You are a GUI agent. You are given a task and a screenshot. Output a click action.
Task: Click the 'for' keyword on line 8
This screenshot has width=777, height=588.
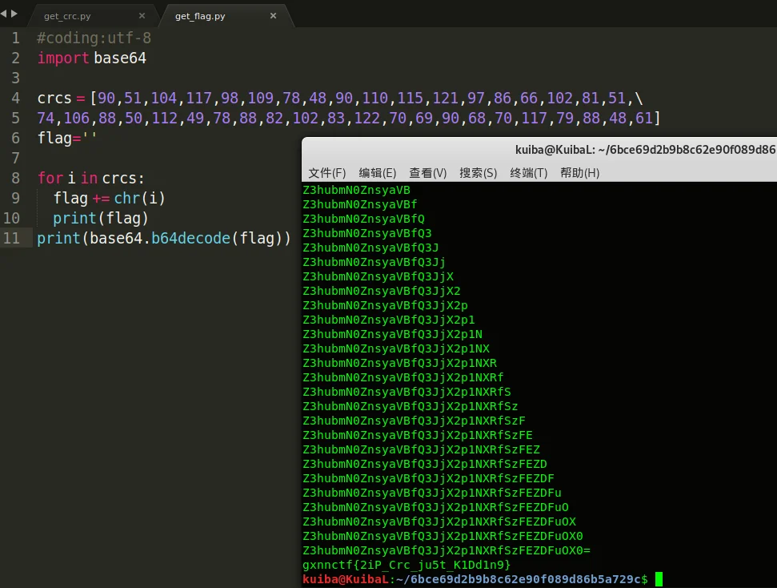pyautogui.click(x=50, y=178)
